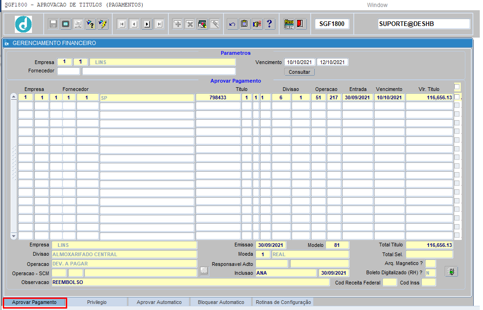The image size is (483, 310).
Task: Click the Operacao cell 217 in table row
Action: click(x=334, y=97)
